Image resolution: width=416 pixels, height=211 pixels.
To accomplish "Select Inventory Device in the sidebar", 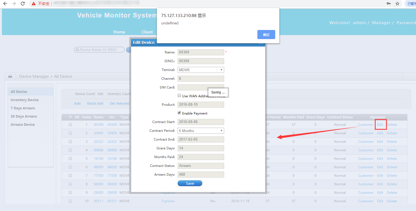I will (x=25, y=100).
